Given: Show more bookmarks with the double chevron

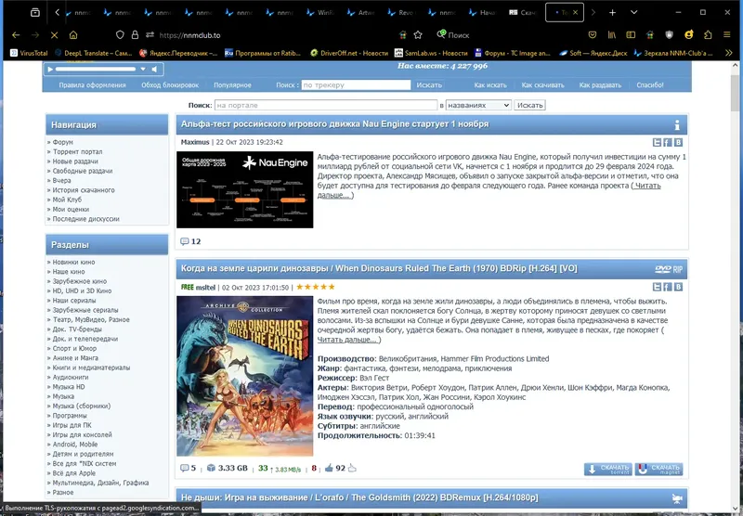Looking at the screenshot, I should (x=729, y=53).
